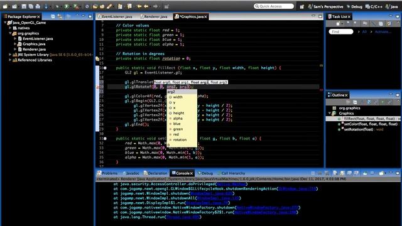Close the Graphics.java editor tab
The width and height of the screenshot is (402, 226).
[205, 17]
